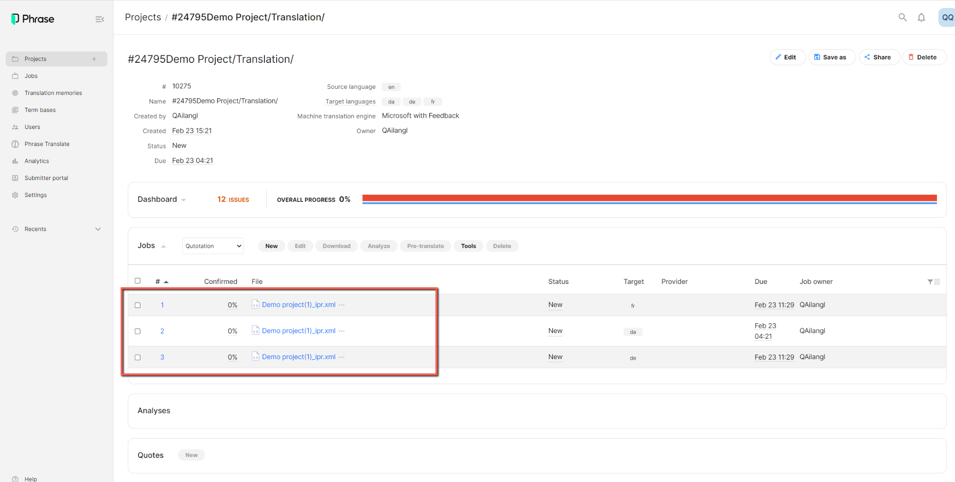
Task: Click the Analytics bar chart icon
Action: point(15,161)
